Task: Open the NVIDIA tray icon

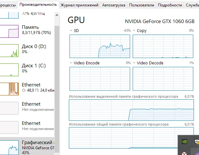Action: [x=184, y=142]
